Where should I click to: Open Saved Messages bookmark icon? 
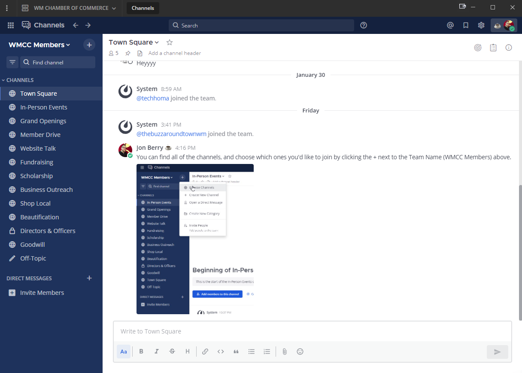tap(466, 25)
